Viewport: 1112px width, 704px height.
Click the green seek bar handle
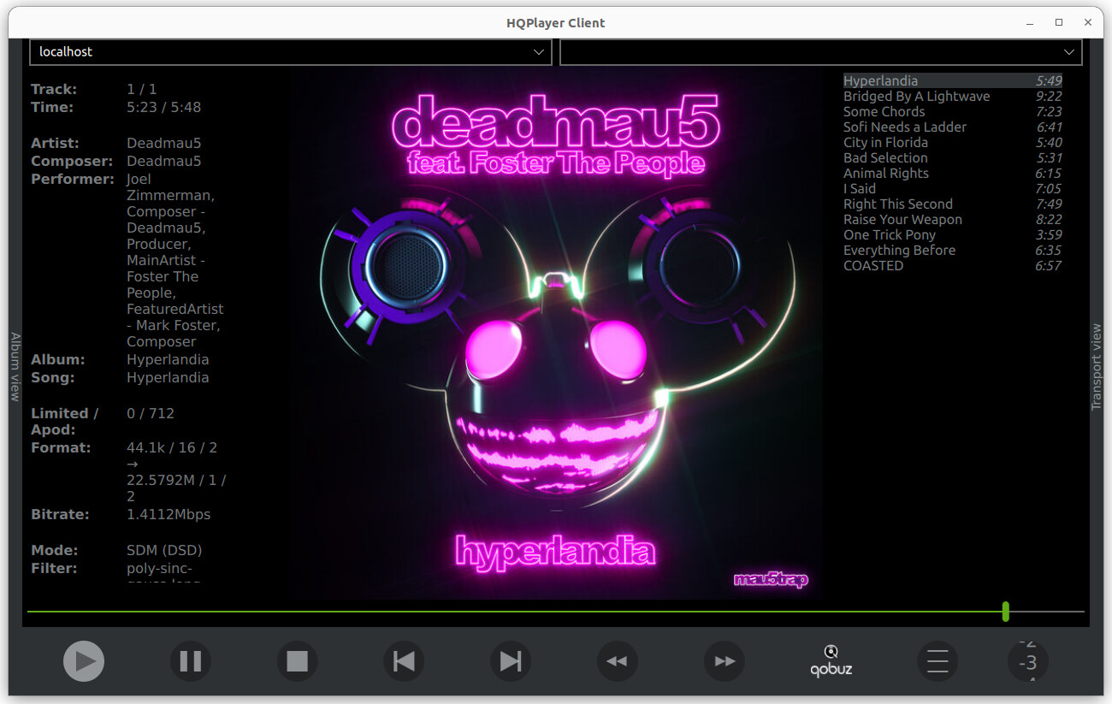coord(1006,612)
